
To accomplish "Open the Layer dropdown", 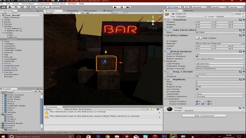I will 230,16.
